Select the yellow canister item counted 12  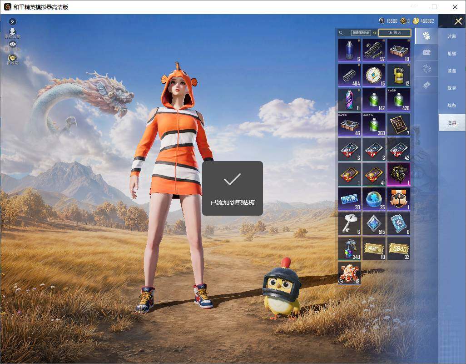pos(399,75)
